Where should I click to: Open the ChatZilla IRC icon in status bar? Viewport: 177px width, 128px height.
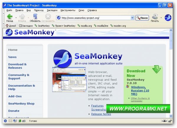click(x=24, y=121)
